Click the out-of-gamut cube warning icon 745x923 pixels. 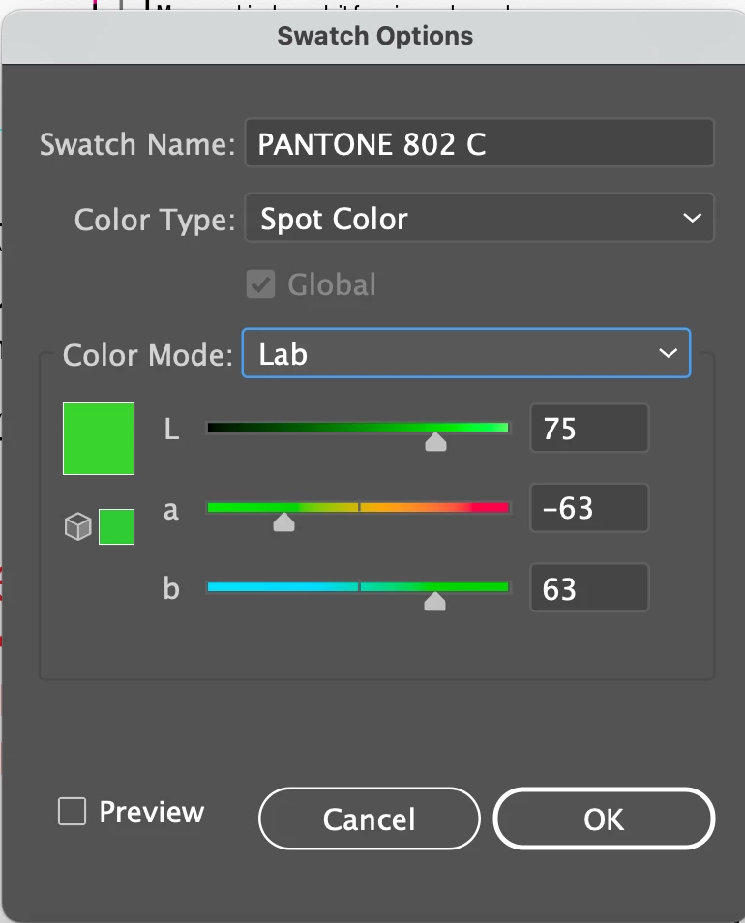77,526
